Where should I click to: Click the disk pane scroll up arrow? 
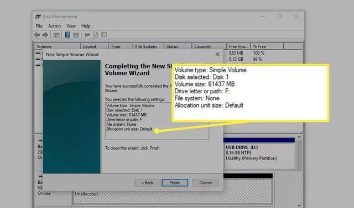pos(299,137)
